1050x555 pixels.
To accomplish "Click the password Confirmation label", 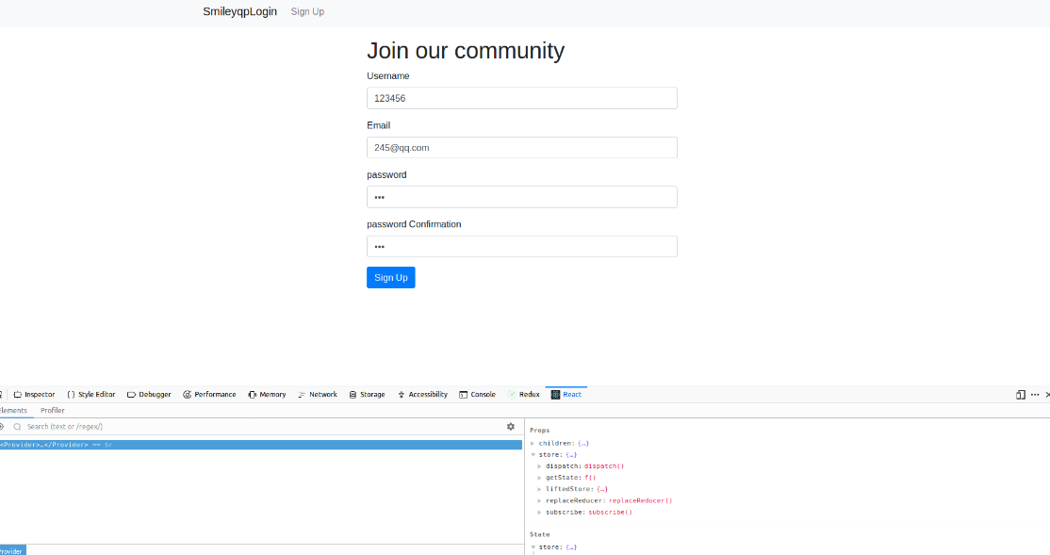I will (414, 224).
